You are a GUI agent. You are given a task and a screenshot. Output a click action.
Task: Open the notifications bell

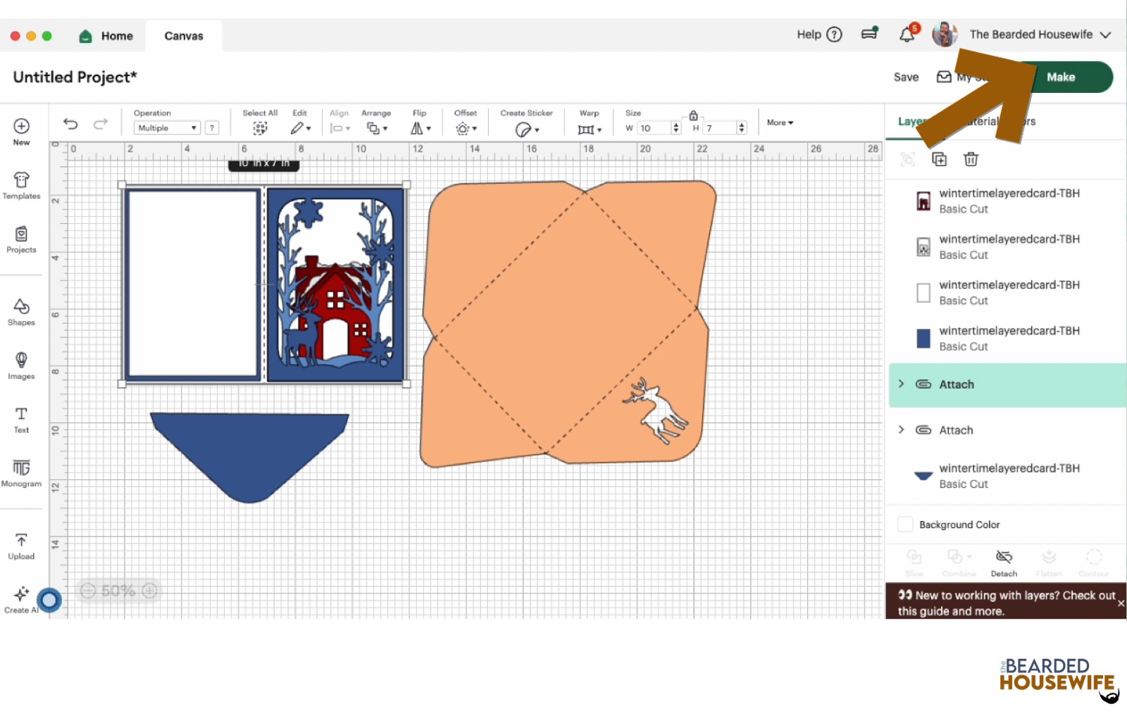coord(907,34)
